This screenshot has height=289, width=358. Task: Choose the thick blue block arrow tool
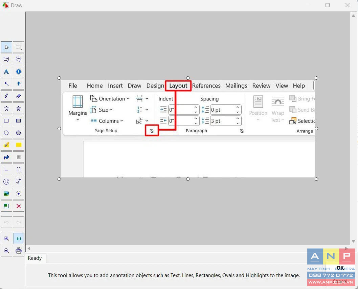pyautogui.click(x=19, y=84)
